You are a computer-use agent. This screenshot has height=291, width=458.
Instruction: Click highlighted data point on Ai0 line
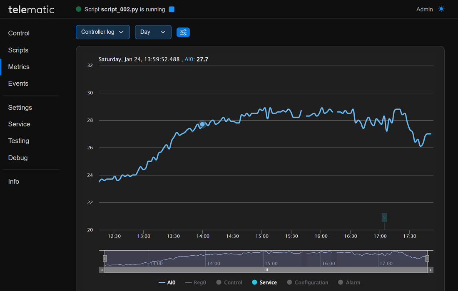tap(202, 124)
